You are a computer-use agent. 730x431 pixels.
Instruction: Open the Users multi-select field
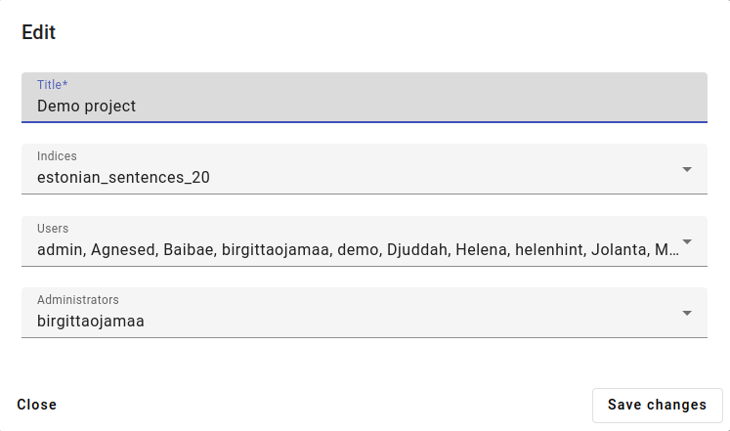click(365, 241)
